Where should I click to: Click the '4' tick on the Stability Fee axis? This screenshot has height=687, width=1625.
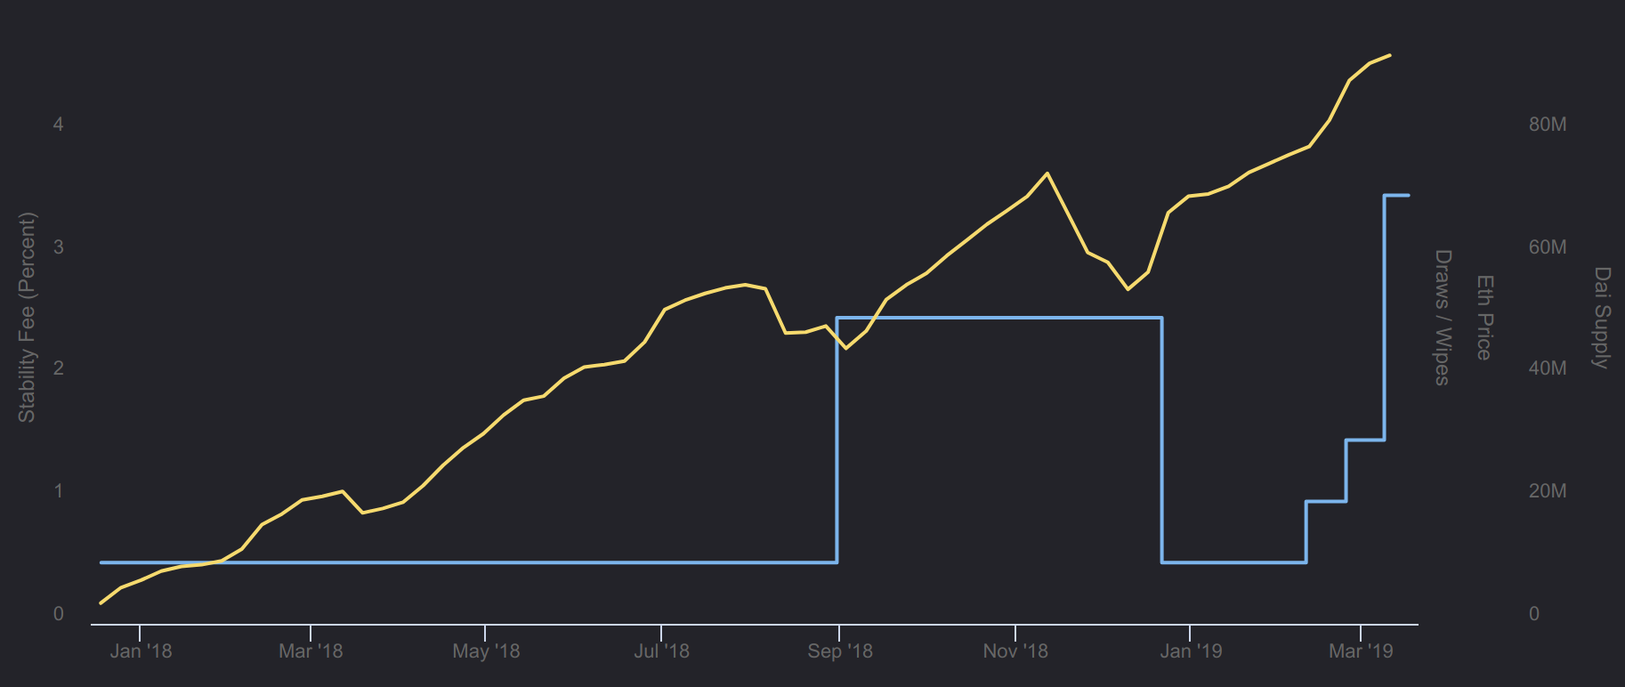coord(59,125)
